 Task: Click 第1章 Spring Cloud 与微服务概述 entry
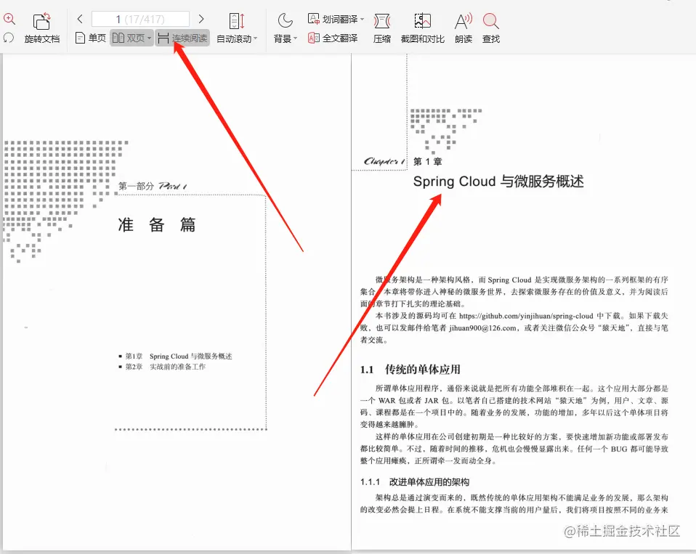click(175, 357)
